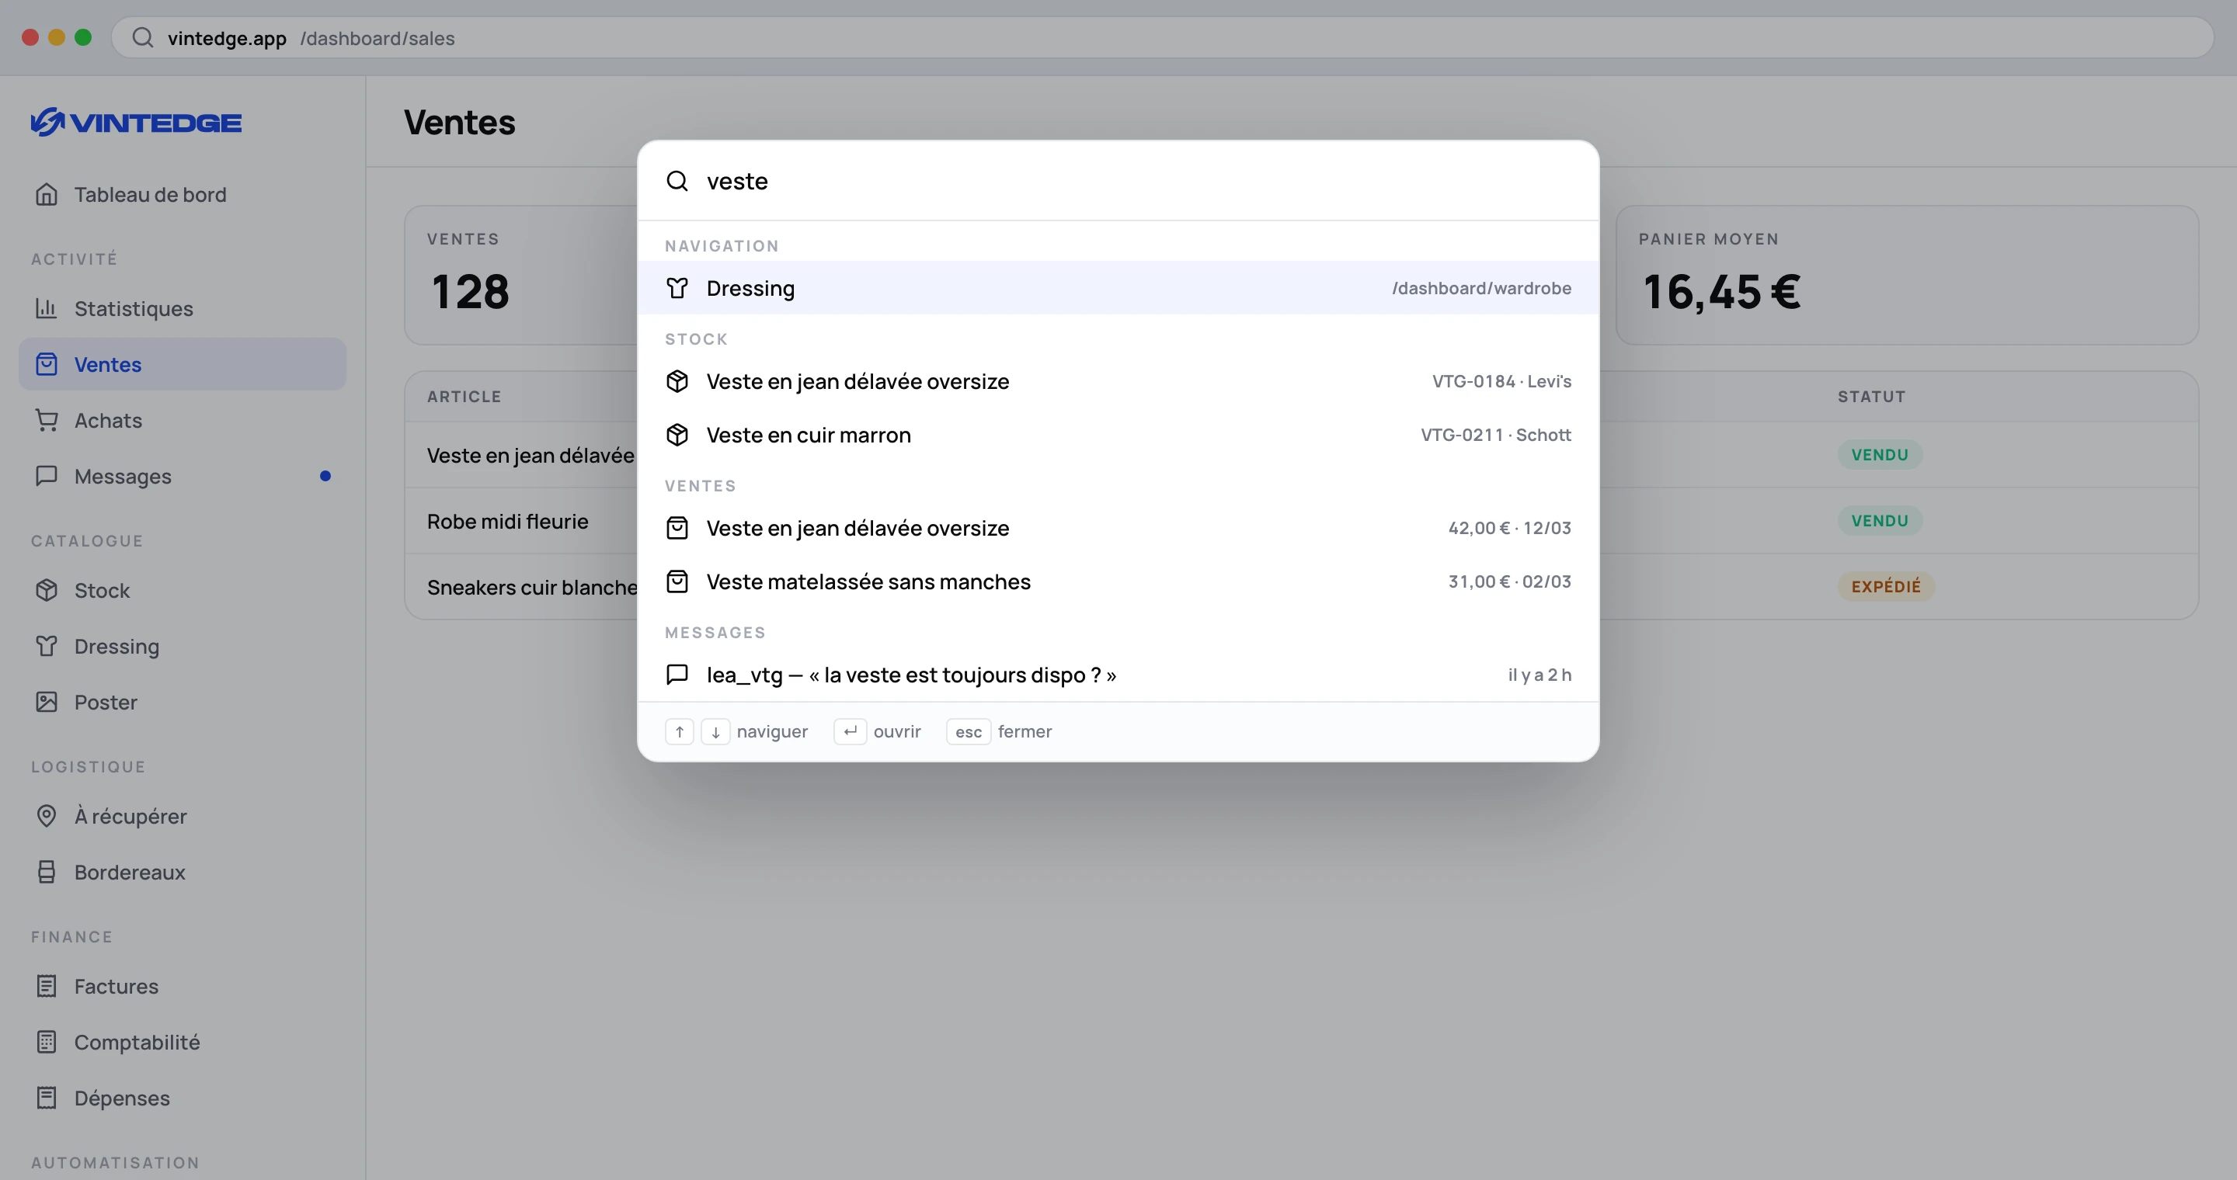Click the unread dot beside Messages

[x=325, y=475]
